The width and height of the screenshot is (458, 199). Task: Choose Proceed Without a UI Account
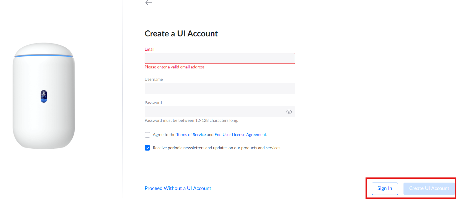178,188
